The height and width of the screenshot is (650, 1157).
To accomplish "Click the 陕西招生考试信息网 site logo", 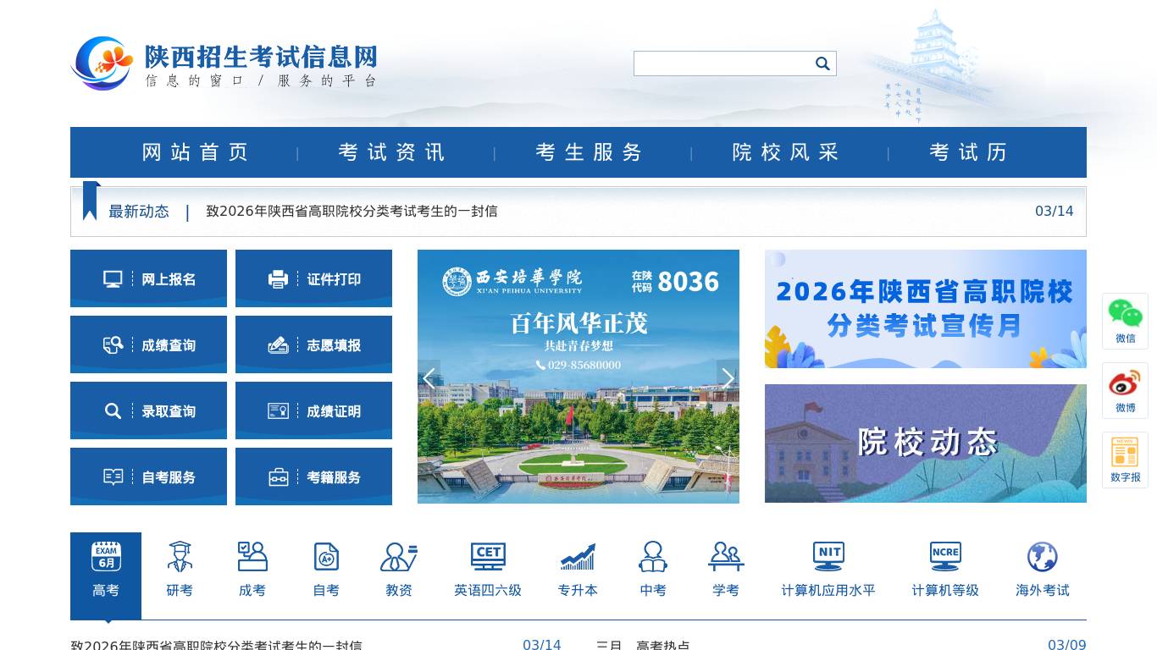I will click(224, 63).
